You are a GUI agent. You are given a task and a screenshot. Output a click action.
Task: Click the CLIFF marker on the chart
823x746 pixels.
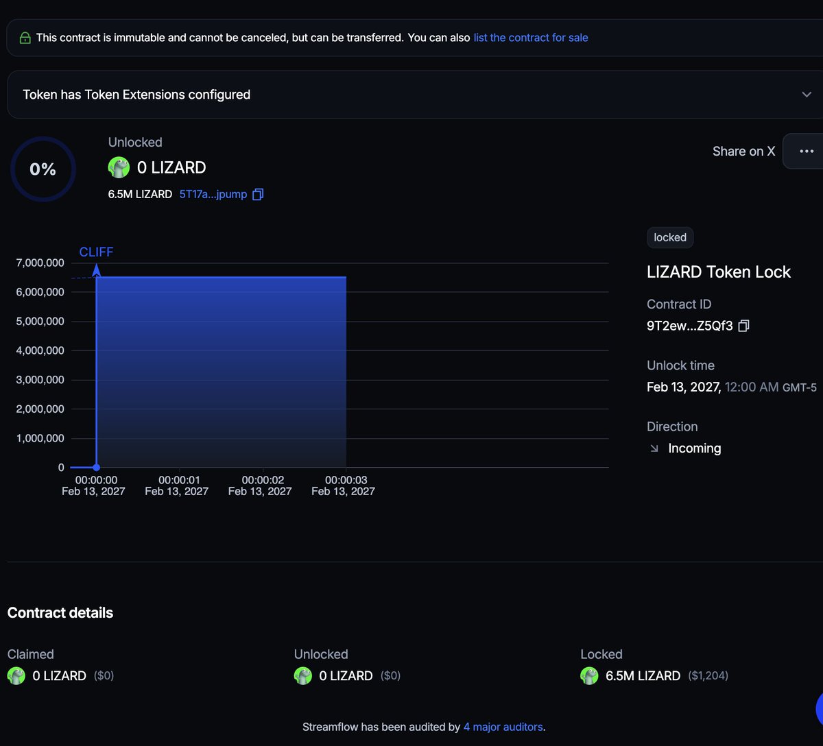click(96, 252)
